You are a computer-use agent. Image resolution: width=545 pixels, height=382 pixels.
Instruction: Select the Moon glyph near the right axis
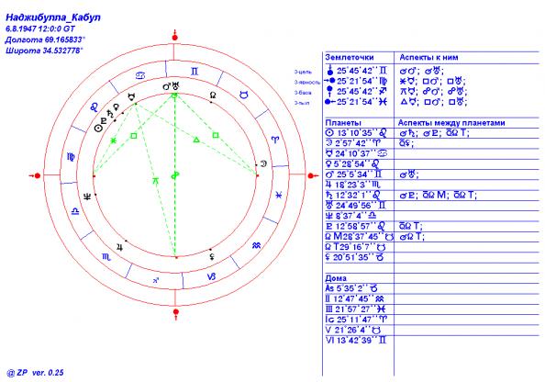pos(264,163)
